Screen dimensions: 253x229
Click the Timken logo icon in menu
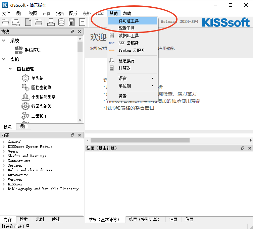pyautogui.click(x=112, y=50)
